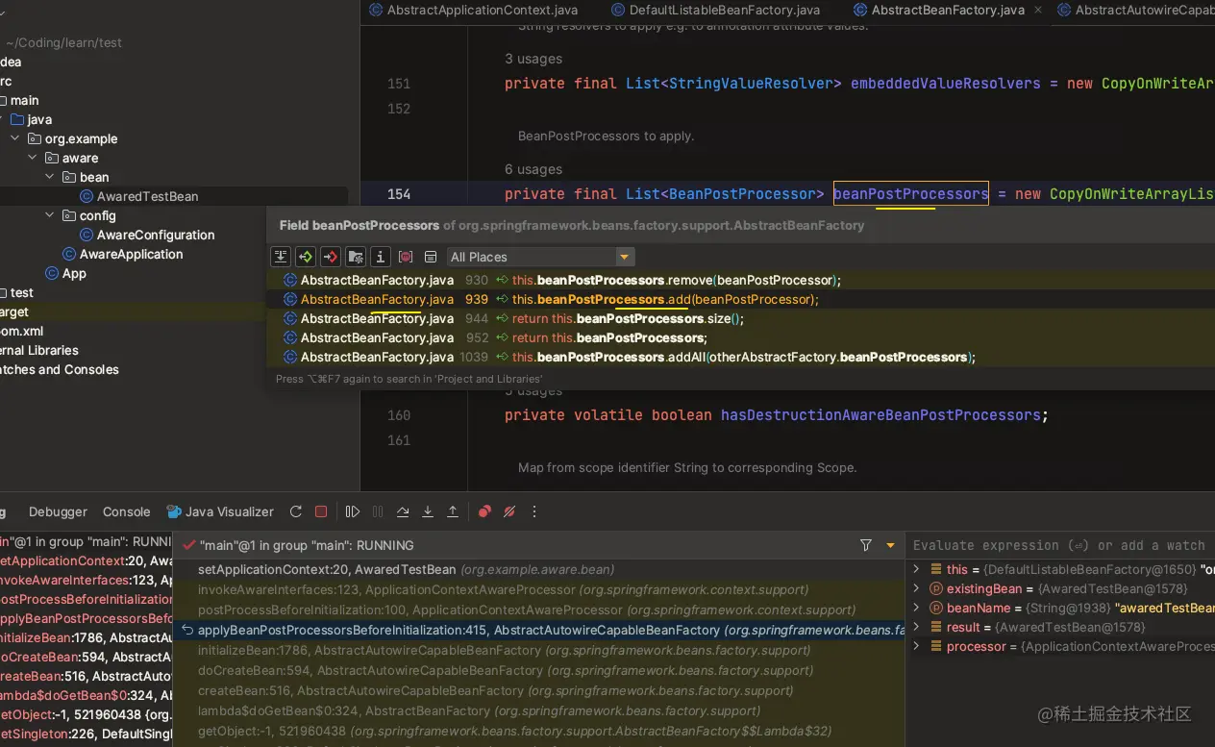The width and height of the screenshot is (1215, 747).
Task: Select setApplicationContext:20 stack frame
Action: pyautogui.click(x=539, y=569)
